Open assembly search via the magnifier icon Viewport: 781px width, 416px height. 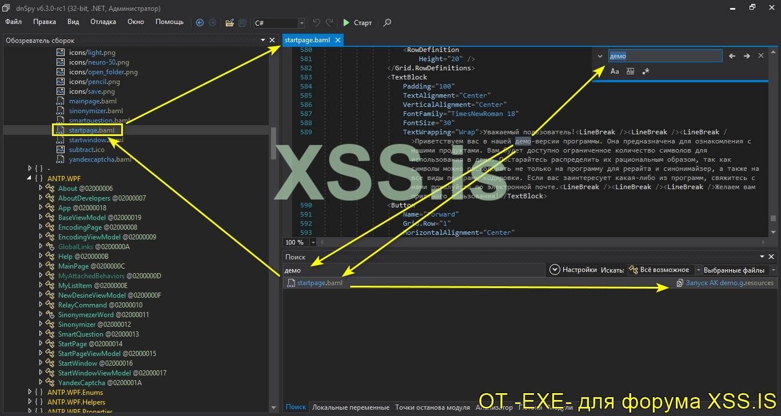(x=387, y=23)
